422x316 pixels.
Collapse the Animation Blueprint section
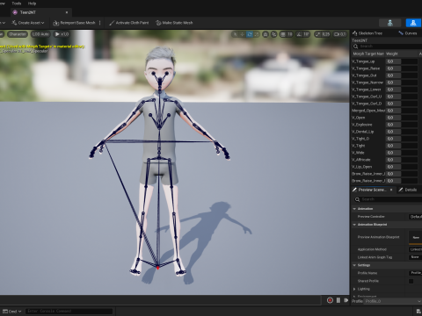pos(354,225)
